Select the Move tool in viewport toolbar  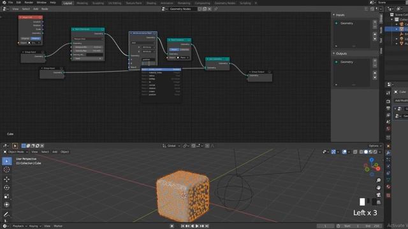click(7, 179)
